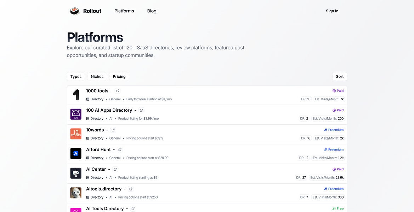Screen dimensions: 414x212
Task: Open the AI Tools Directory title
Action: pos(105,208)
